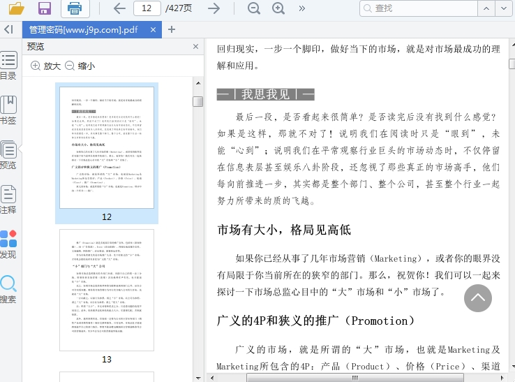Click the document horizontal scrollbar handle
The height and width of the screenshot is (382, 515).
[355, 378]
